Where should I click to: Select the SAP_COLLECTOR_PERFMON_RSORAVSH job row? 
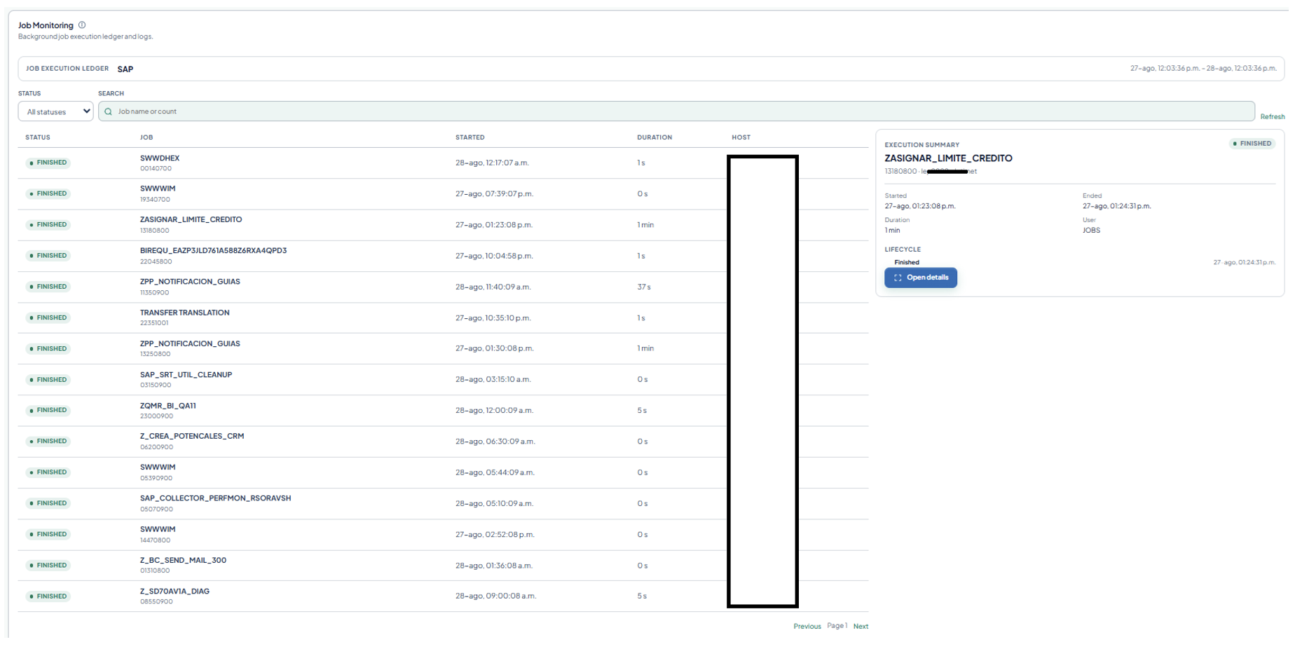443,503
